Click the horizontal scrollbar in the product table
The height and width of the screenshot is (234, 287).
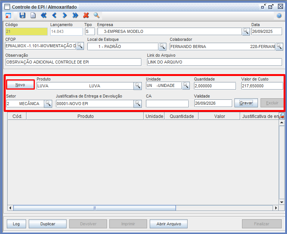(x=95, y=208)
